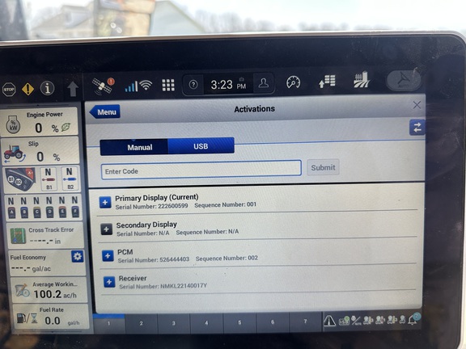Switch to the USB tab
Image resolution: width=466 pixels, height=349 pixels.
point(201,146)
